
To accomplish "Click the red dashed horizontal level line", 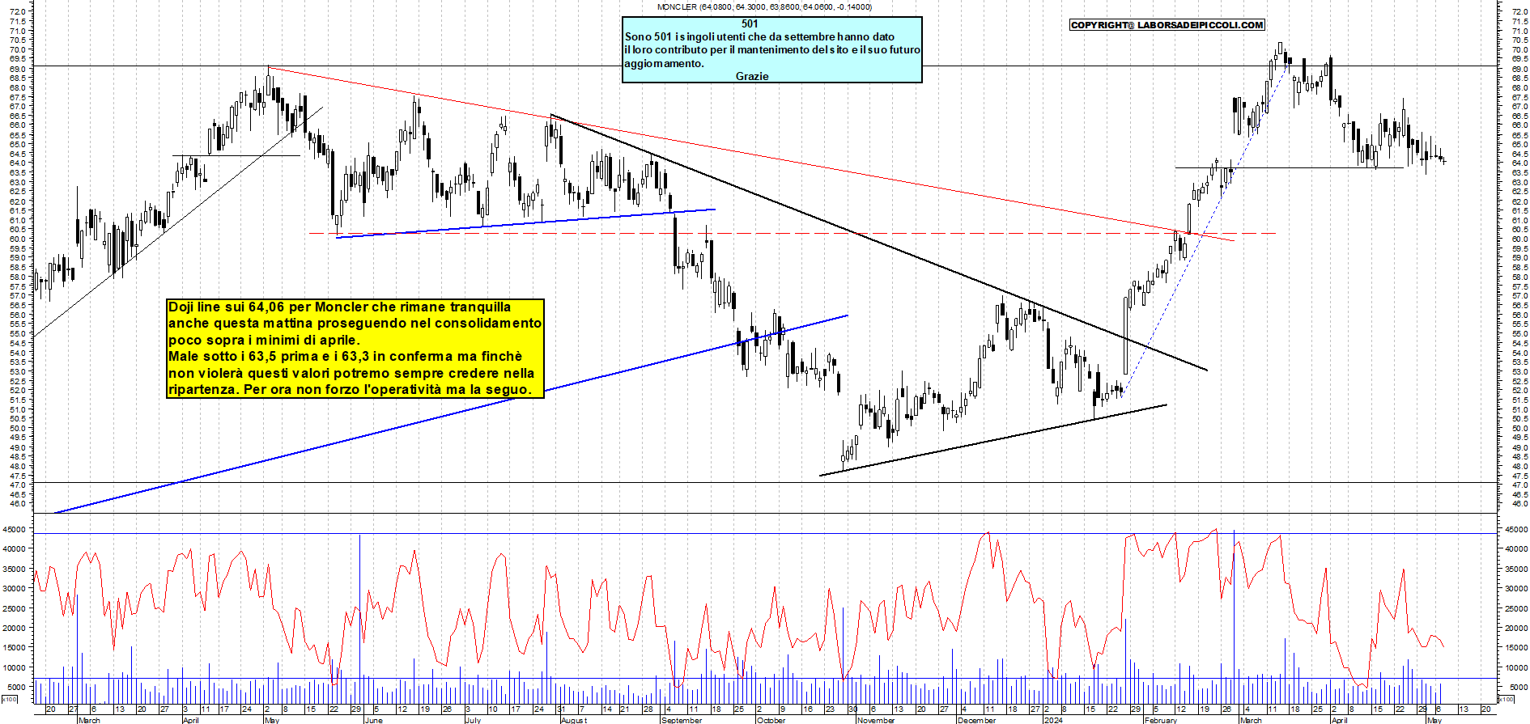I will click(x=792, y=233).
